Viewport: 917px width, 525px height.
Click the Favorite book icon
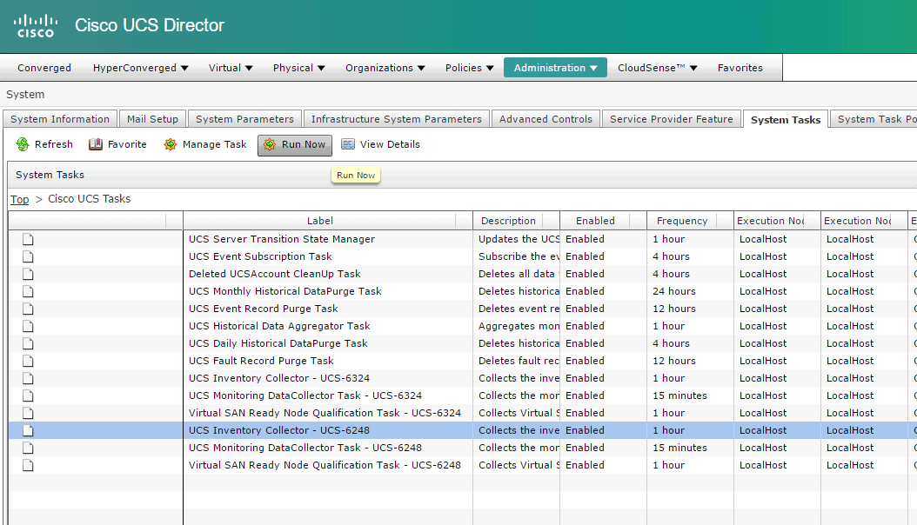click(96, 144)
